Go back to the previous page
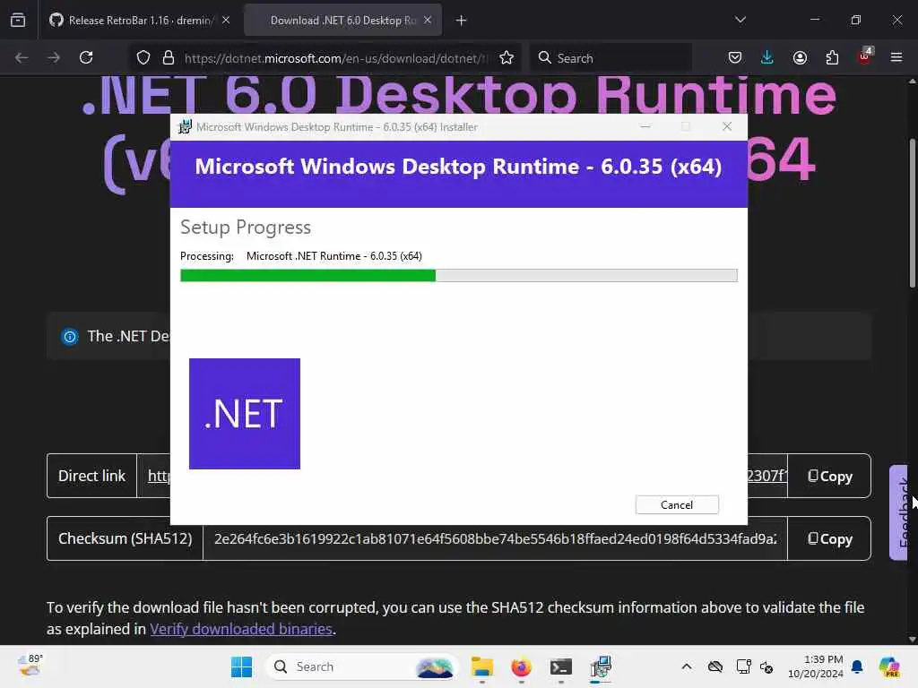The height and width of the screenshot is (688, 918). tap(22, 57)
